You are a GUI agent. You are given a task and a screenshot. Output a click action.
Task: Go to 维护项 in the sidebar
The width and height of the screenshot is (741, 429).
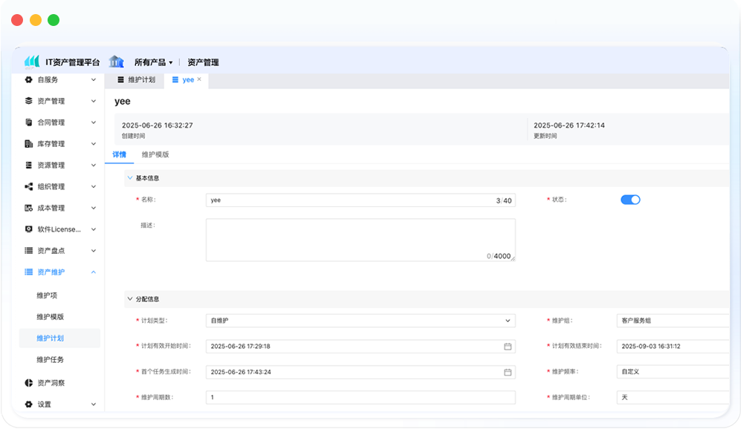[47, 295]
